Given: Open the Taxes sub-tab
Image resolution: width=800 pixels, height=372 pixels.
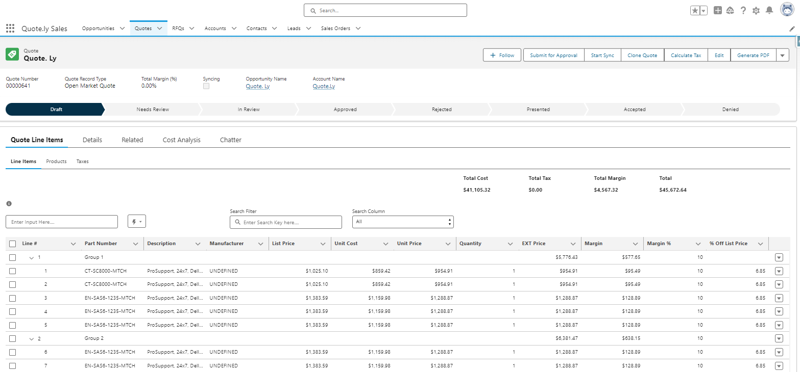Looking at the screenshot, I should point(83,161).
